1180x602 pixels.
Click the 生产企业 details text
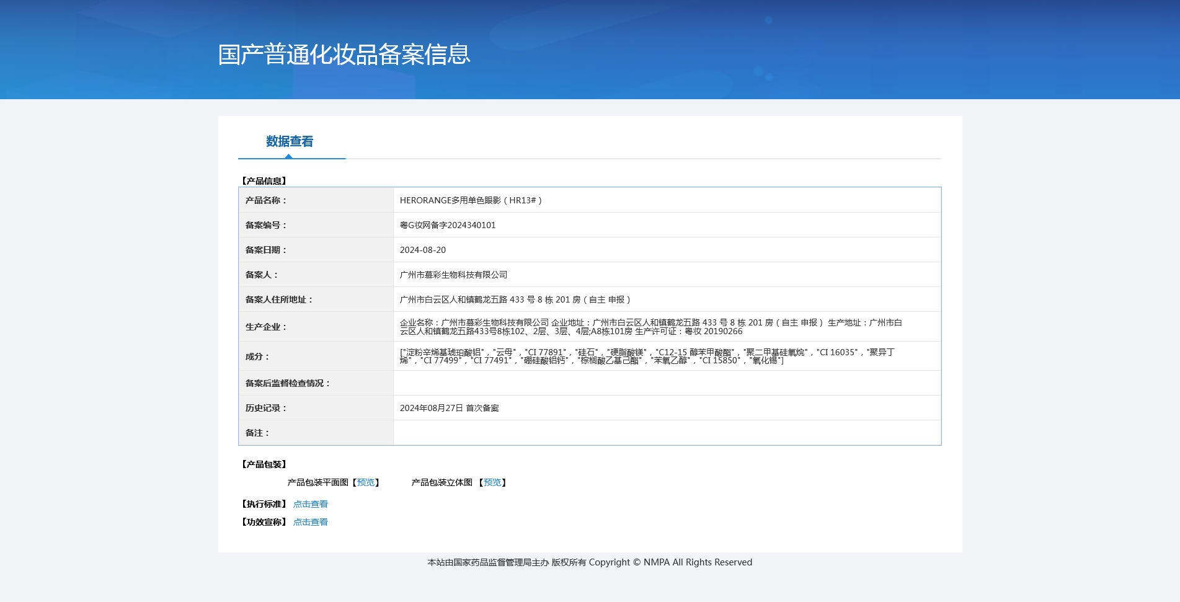651,327
